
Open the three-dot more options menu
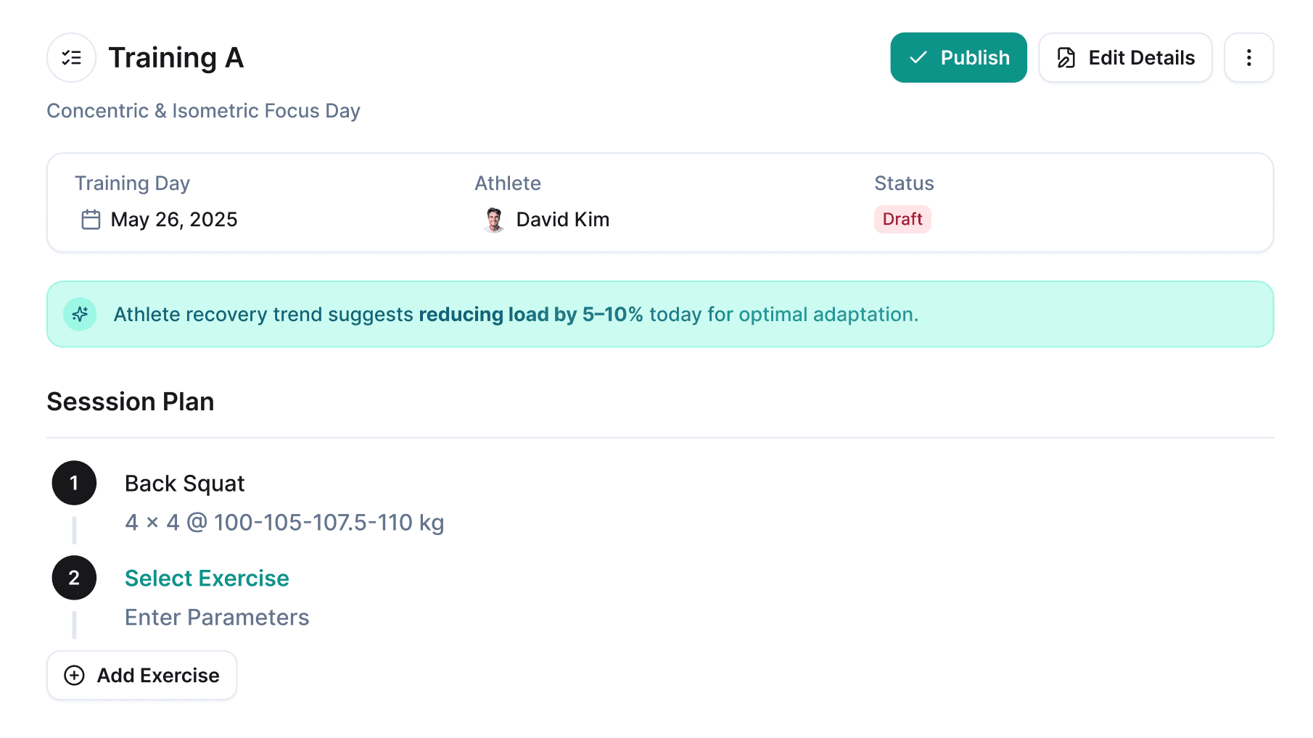coord(1249,57)
